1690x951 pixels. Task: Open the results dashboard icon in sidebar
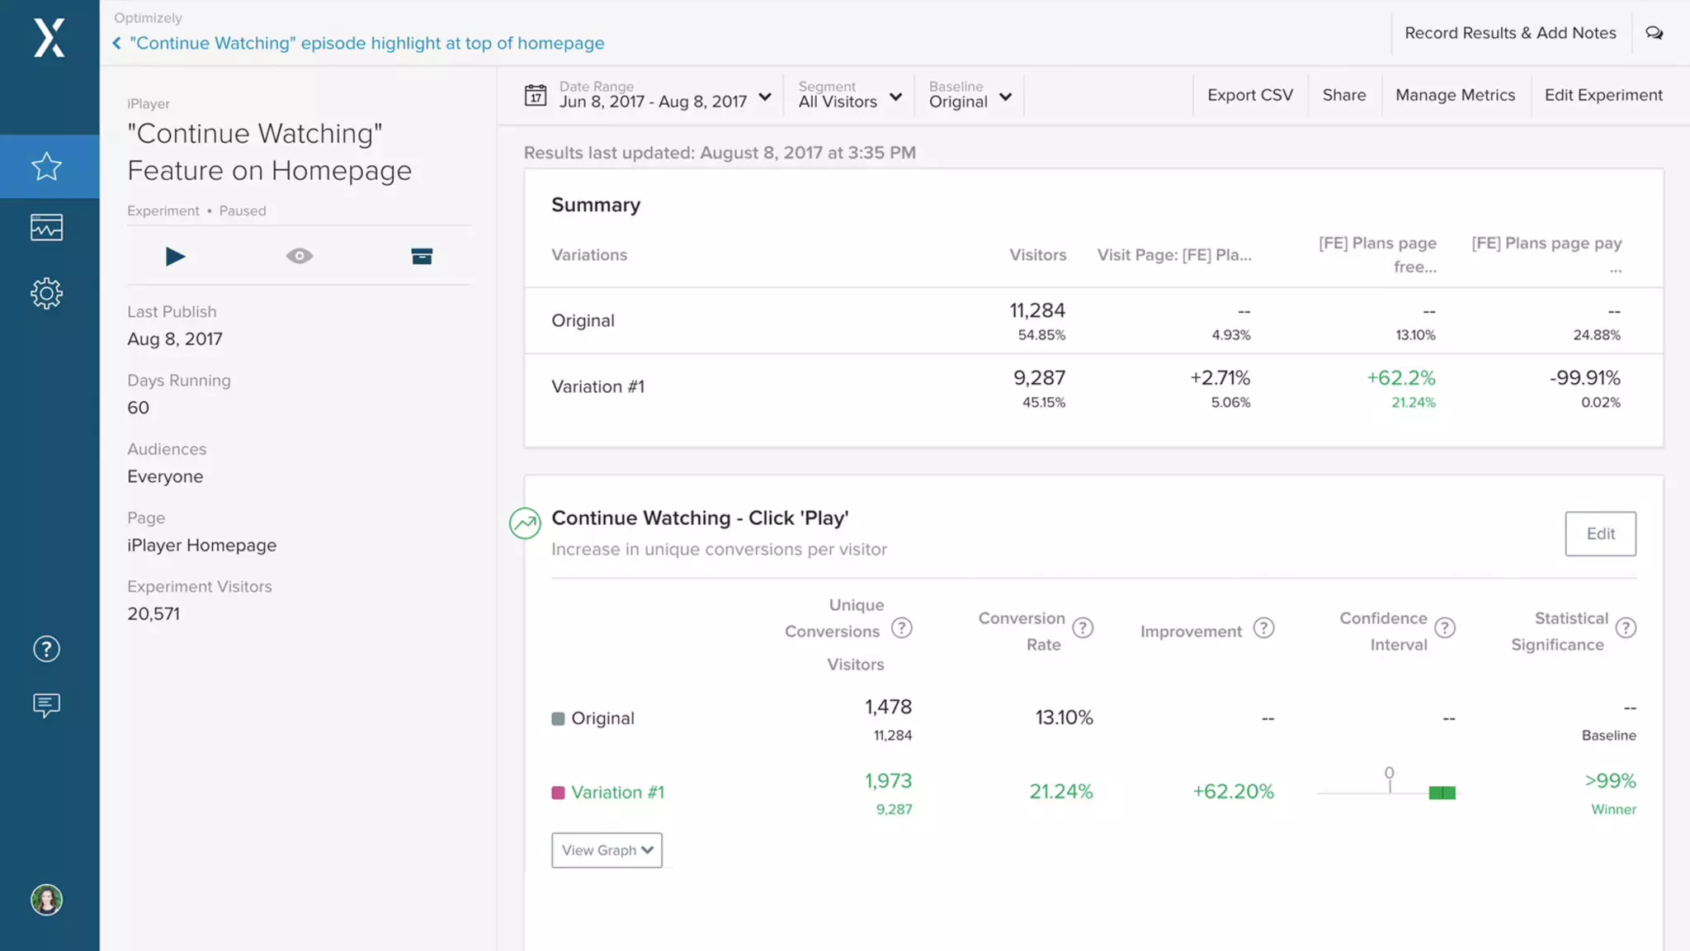point(47,227)
